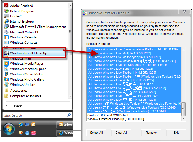Screen dimensions: 193x142
Task: Click the Windows Start orb
Action: [x=9, y=129]
